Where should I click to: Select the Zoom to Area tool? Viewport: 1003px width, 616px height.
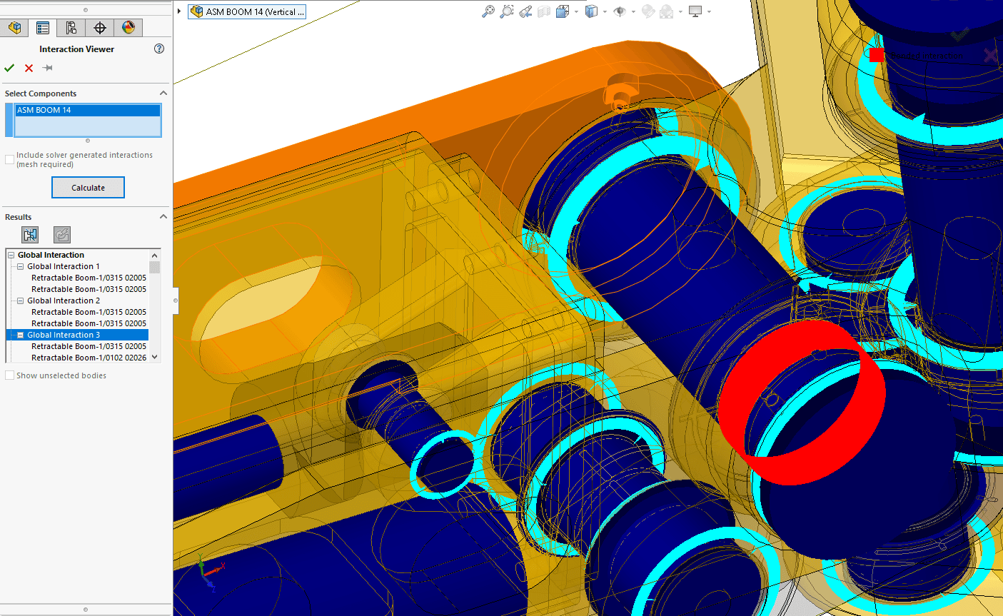[507, 11]
